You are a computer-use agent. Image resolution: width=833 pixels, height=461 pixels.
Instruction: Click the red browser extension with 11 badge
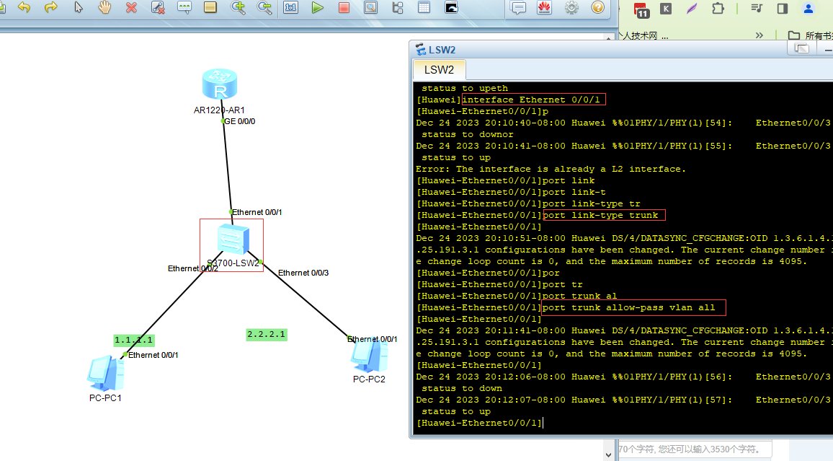(x=641, y=9)
